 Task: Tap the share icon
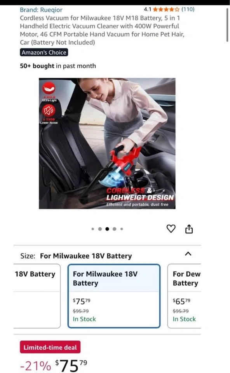pos(189,229)
